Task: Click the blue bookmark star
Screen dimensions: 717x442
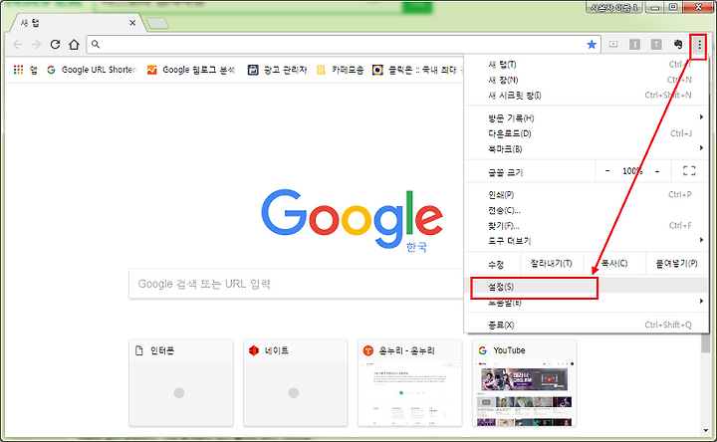Action: point(592,45)
